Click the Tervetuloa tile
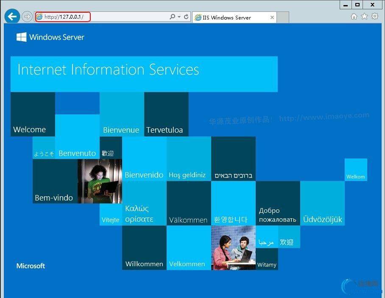The image size is (385, 298). click(166, 114)
